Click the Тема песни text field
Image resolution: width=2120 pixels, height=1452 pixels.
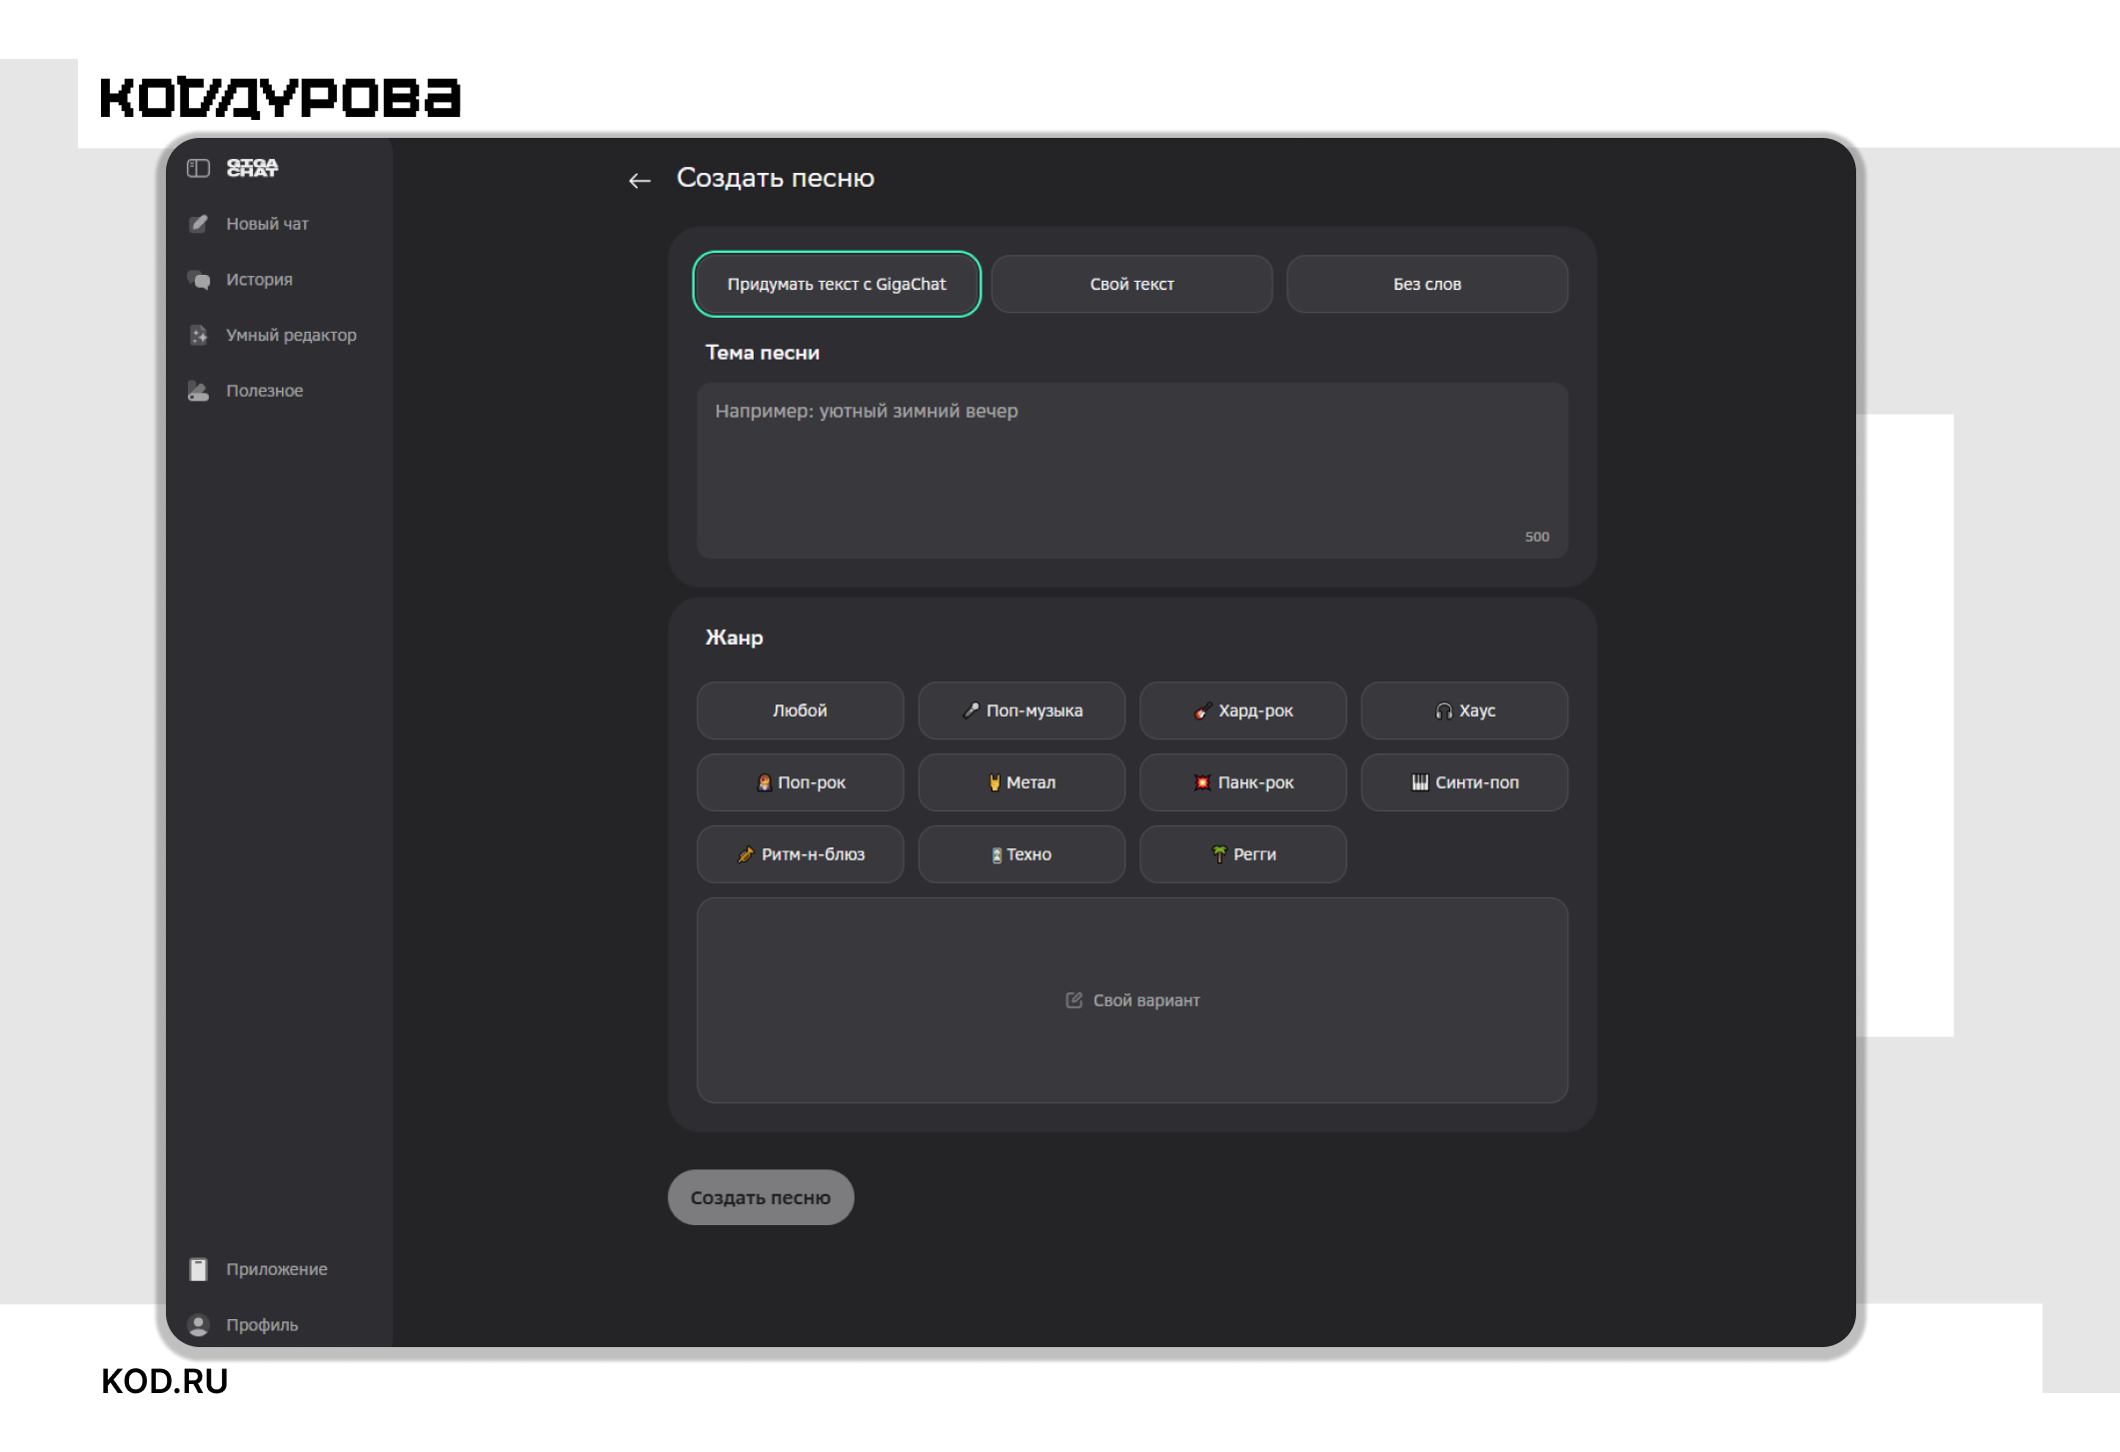coord(1131,470)
